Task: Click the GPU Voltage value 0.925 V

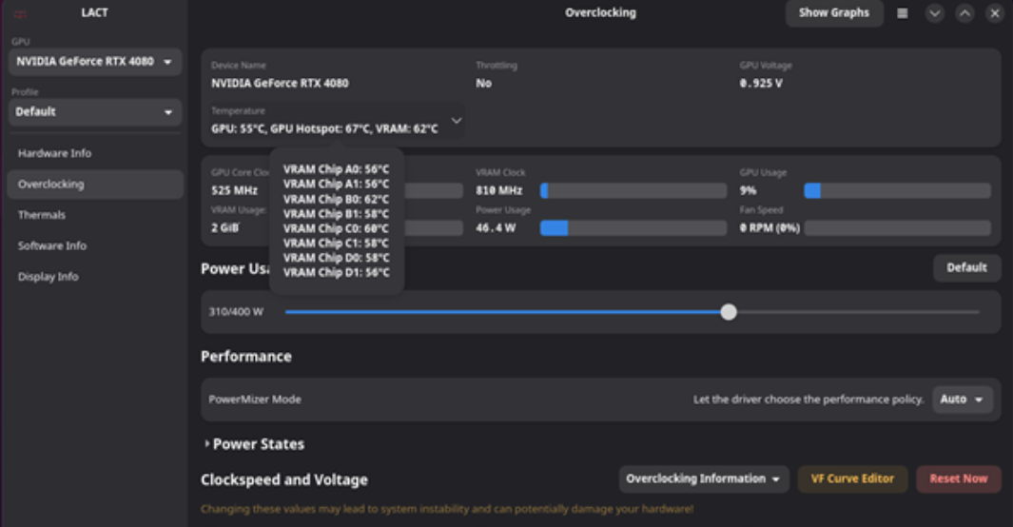Action: pyautogui.click(x=761, y=84)
